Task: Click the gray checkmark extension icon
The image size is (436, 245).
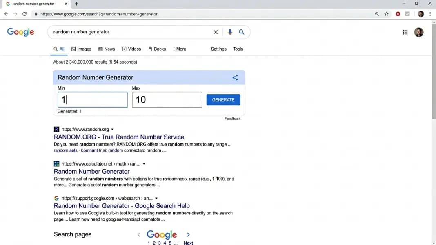Action: (x=407, y=14)
